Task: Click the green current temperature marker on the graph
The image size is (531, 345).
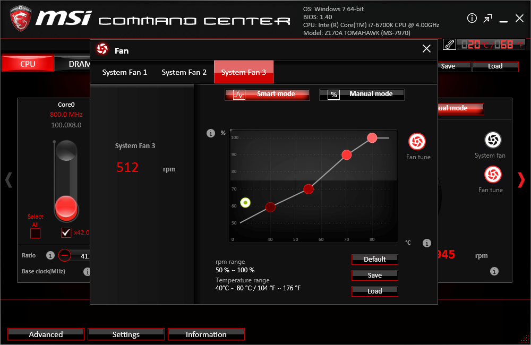Action: click(245, 203)
